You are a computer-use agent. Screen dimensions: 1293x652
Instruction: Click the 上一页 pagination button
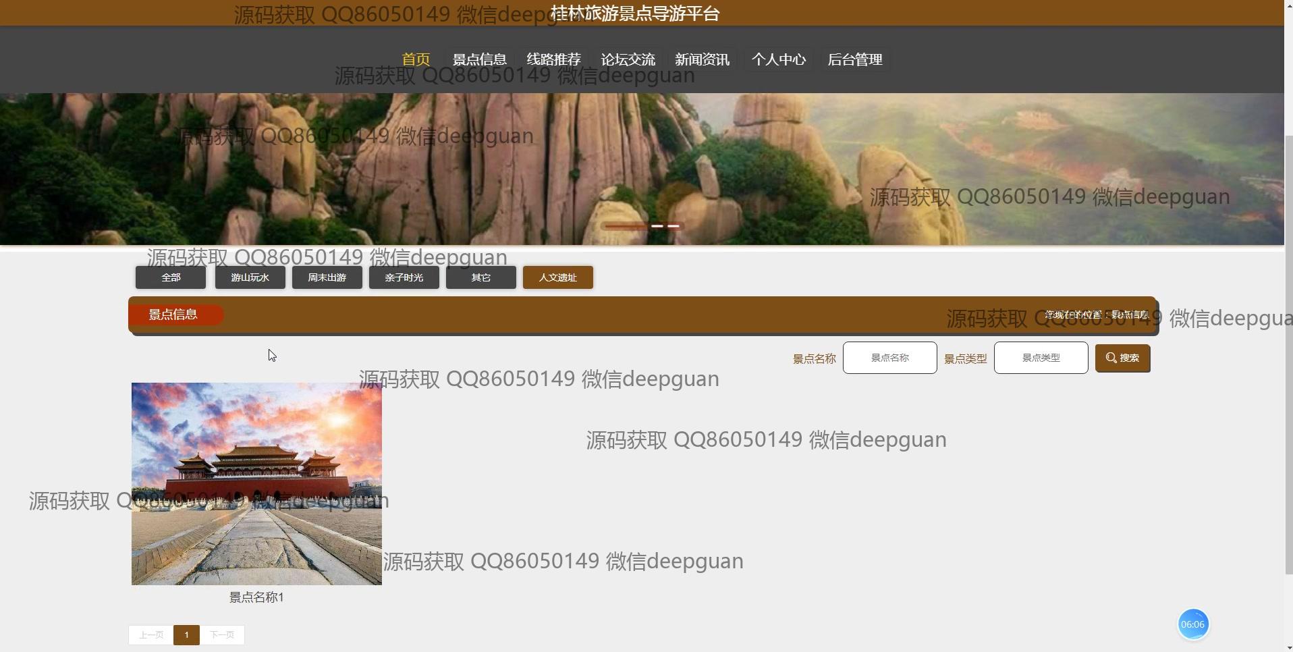(151, 635)
